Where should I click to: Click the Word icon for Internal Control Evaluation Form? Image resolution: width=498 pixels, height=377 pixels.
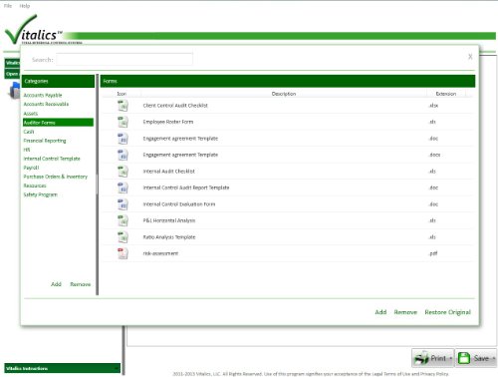click(x=123, y=204)
